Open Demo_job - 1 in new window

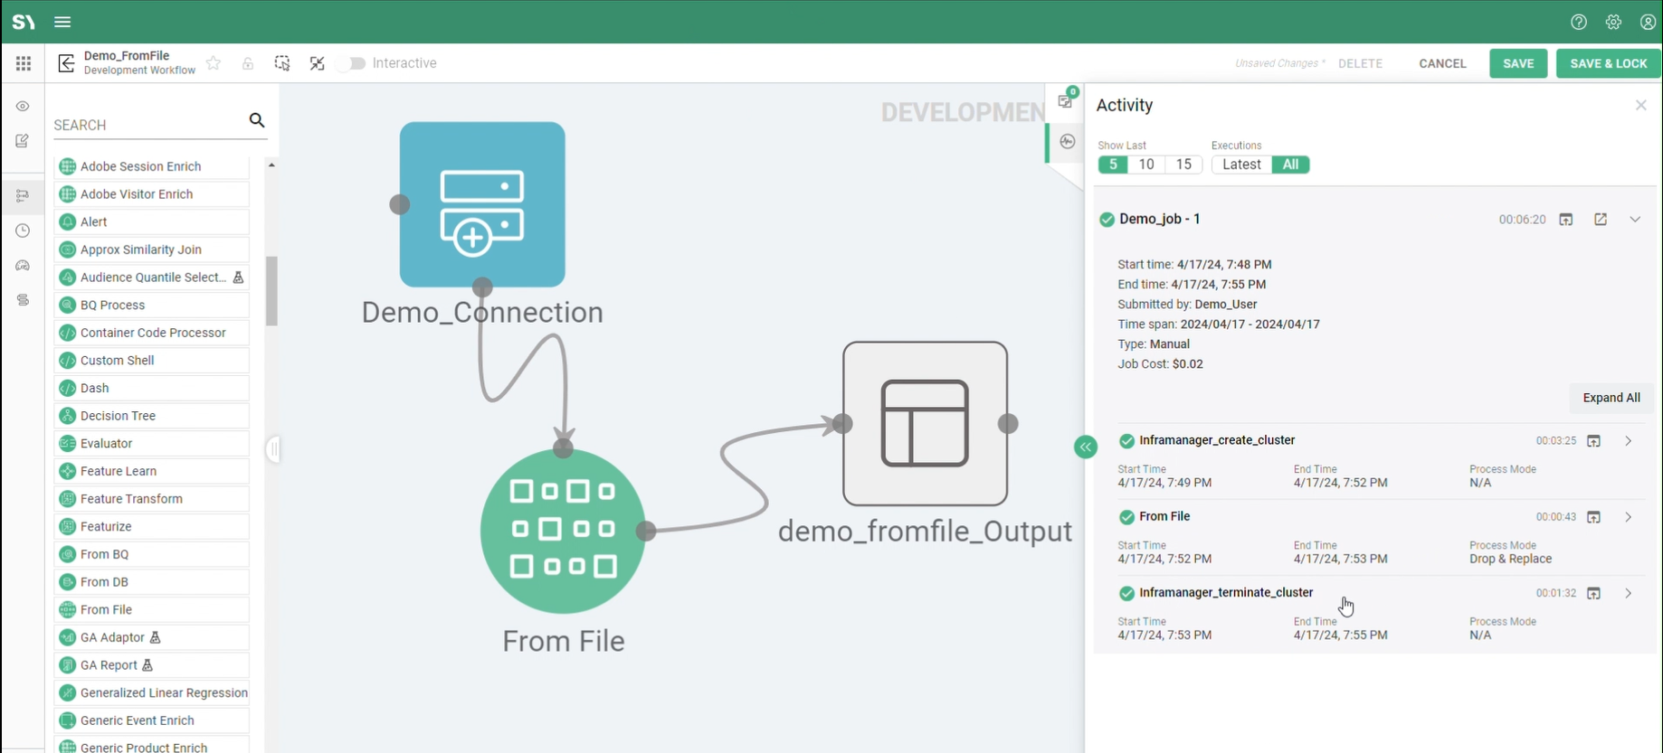[x=1601, y=220]
